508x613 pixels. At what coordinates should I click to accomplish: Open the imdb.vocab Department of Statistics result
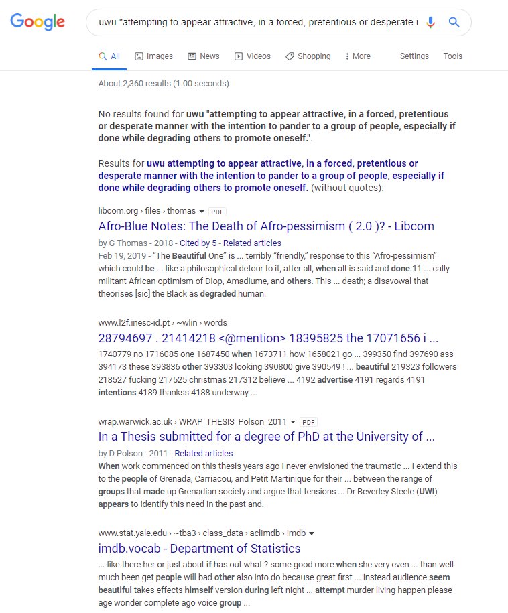199,549
